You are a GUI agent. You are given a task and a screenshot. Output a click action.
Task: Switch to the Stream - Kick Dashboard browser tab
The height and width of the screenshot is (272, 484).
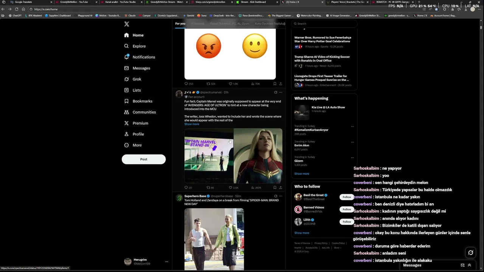(x=258, y=2)
